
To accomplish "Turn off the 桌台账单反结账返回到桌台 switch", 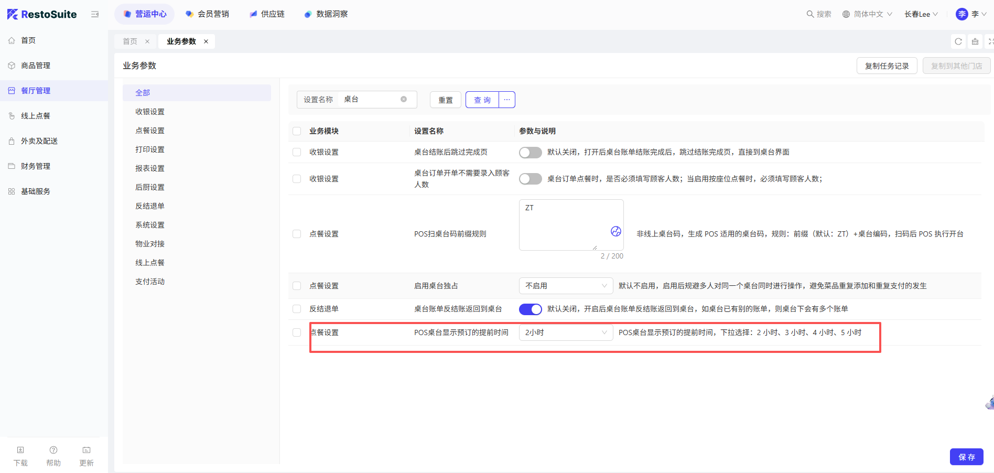I will click(530, 309).
